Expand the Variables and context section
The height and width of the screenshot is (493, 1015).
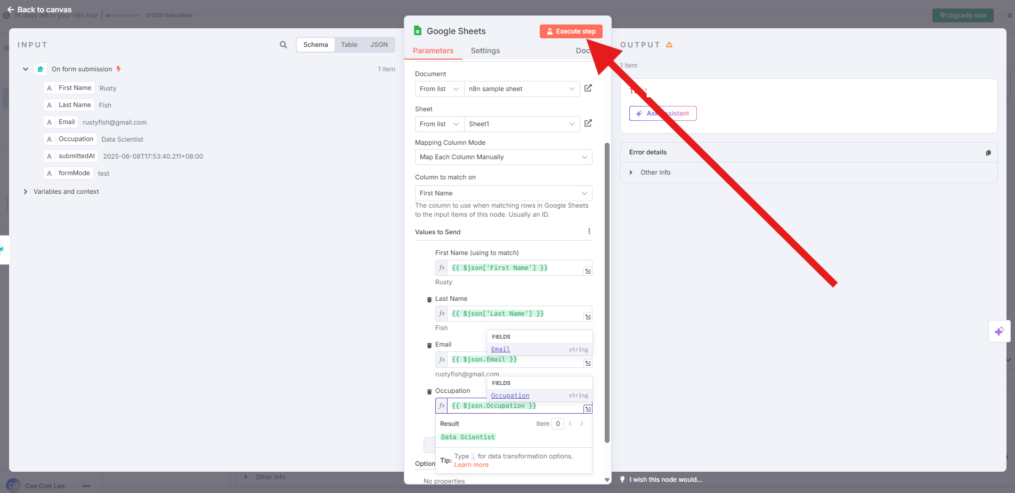click(25, 191)
